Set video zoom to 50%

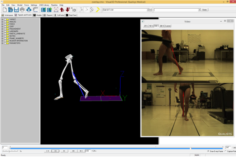click(x=151, y=26)
